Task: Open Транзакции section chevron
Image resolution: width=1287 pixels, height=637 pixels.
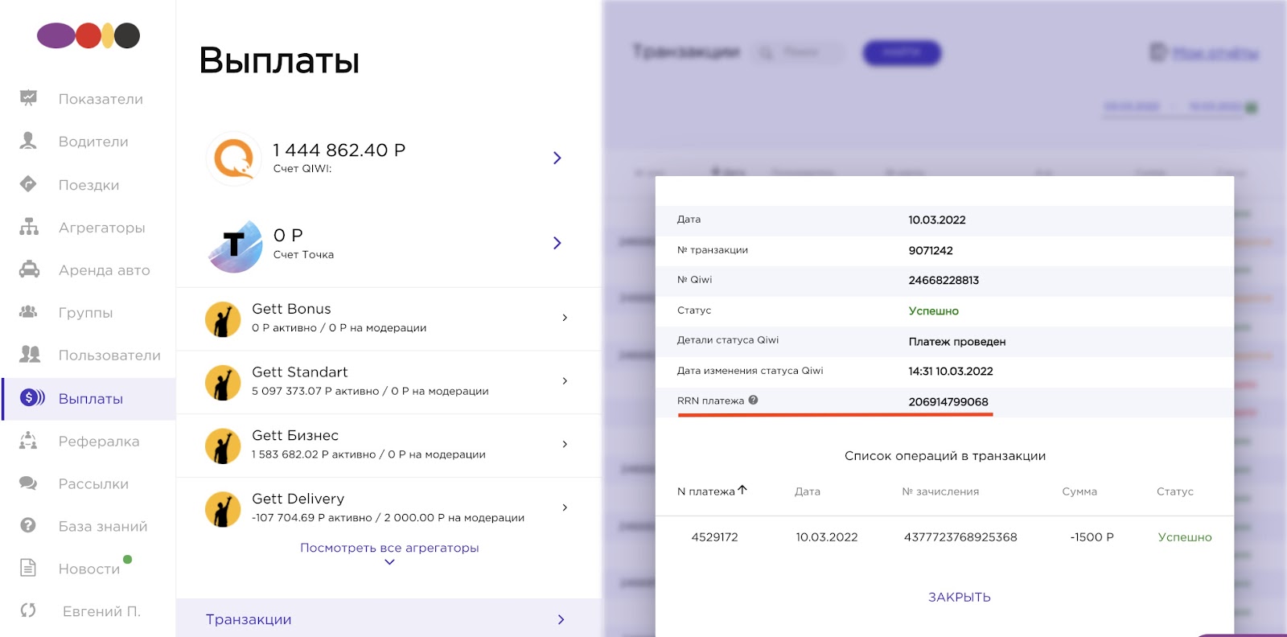Action: point(561,619)
